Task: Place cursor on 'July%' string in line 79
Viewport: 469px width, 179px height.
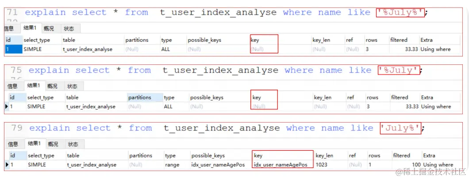Action: click(x=400, y=128)
